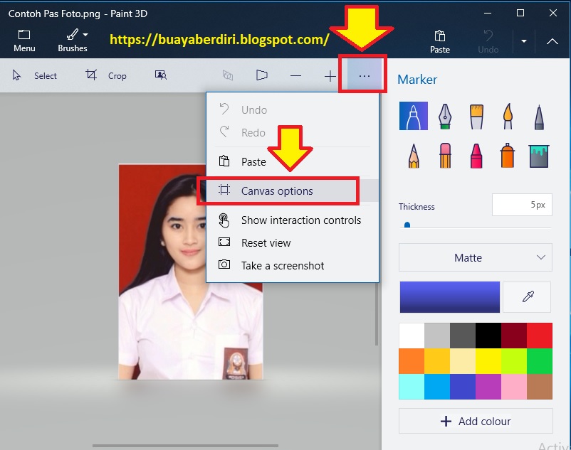Select the Eraser tool
Image resolution: width=571 pixels, height=450 pixels.
click(445, 156)
